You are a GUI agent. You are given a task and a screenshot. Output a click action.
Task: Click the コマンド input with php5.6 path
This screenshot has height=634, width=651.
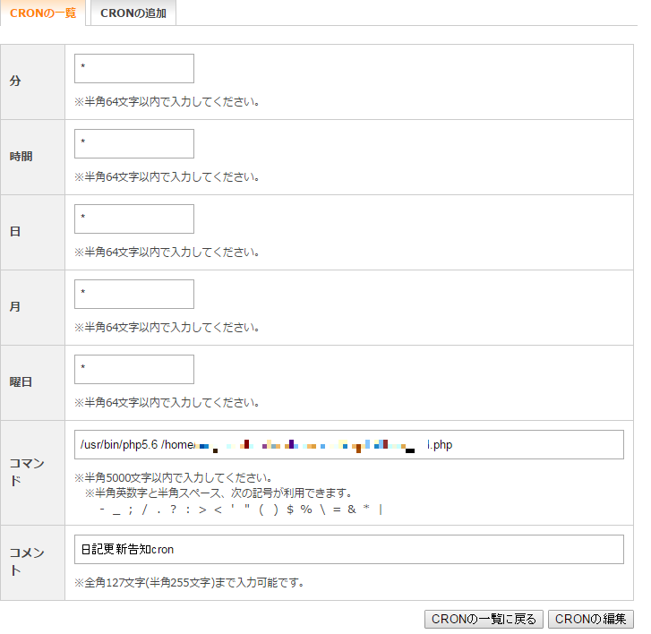pos(348,444)
